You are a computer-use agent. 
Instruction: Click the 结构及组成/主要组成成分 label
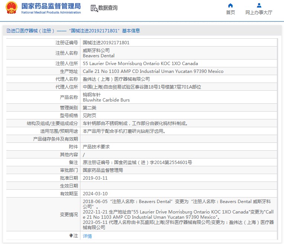tap(52, 123)
